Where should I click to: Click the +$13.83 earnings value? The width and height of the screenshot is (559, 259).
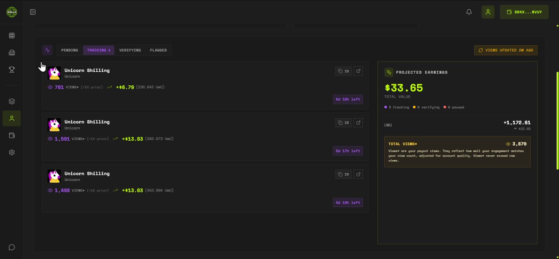(x=132, y=139)
